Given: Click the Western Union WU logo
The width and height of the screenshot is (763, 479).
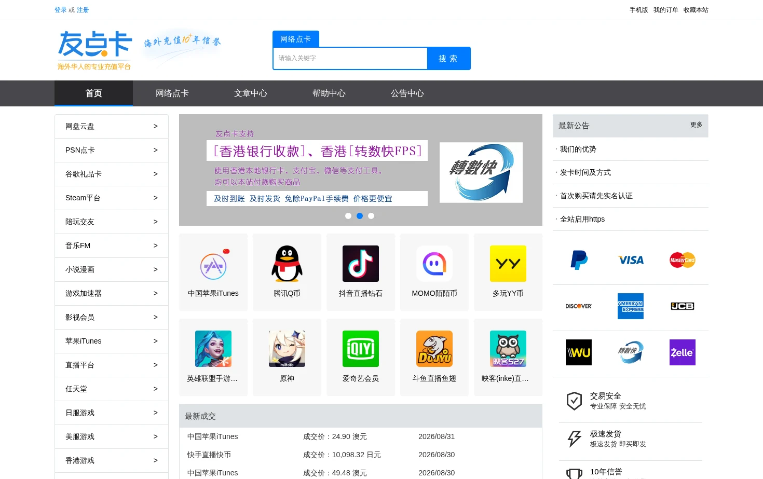Looking at the screenshot, I should click(x=579, y=352).
